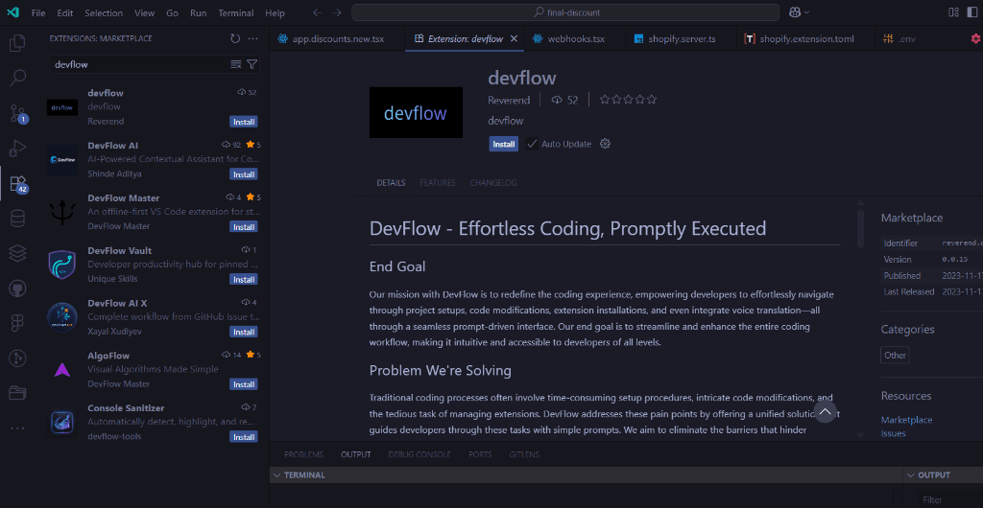
Task: Switch to PROBLEMS panel tab
Action: click(x=304, y=455)
